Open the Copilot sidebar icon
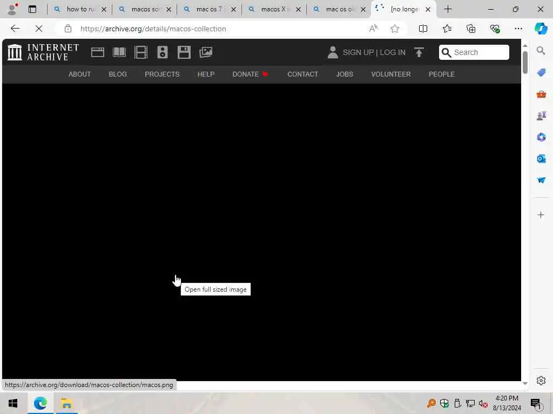 [x=541, y=29]
